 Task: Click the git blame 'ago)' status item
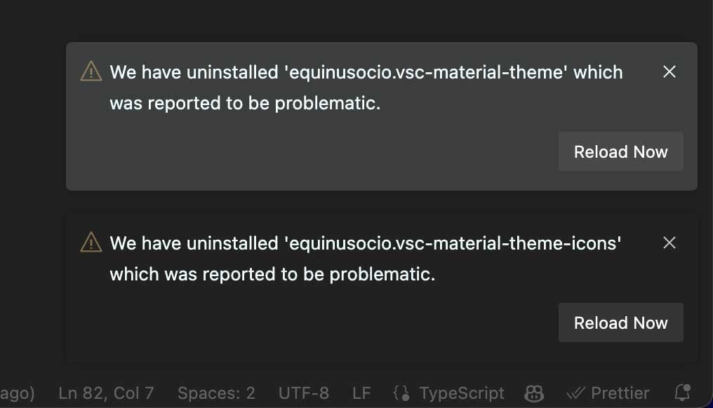[17, 393]
